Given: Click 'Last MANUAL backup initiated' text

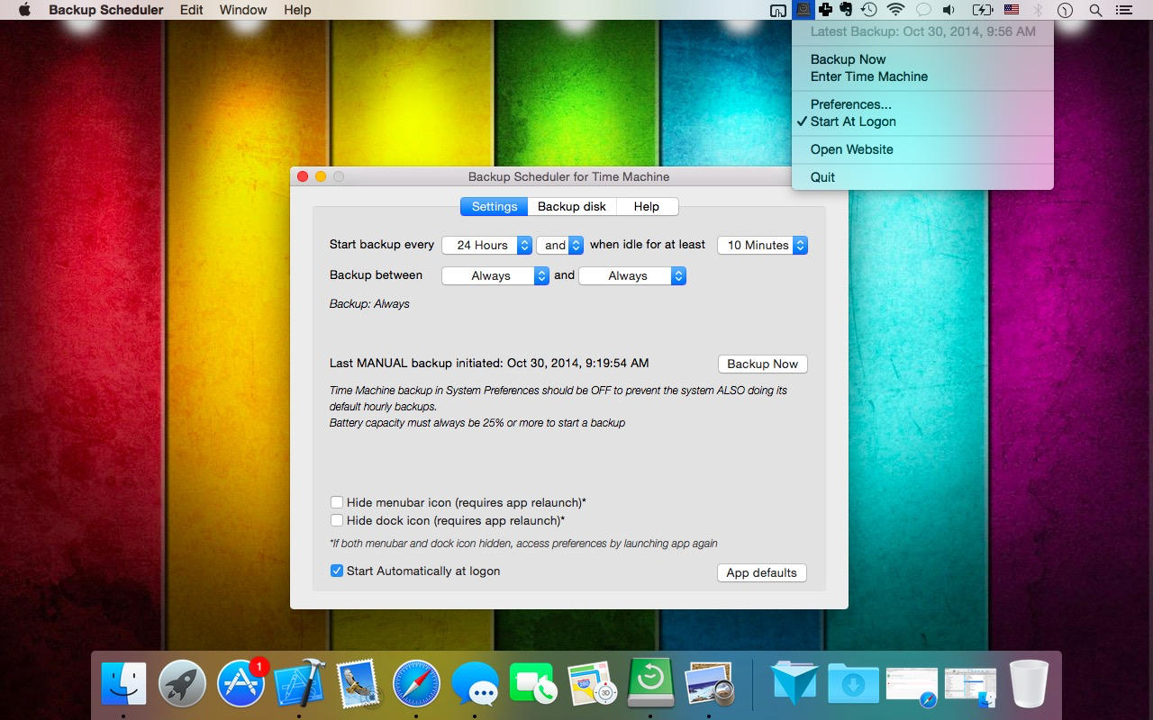Looking at the screenshot, I should [489, 363].
